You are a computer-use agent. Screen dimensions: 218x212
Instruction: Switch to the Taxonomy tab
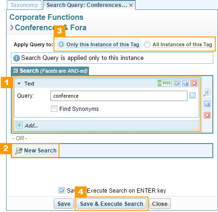[24, 5]
